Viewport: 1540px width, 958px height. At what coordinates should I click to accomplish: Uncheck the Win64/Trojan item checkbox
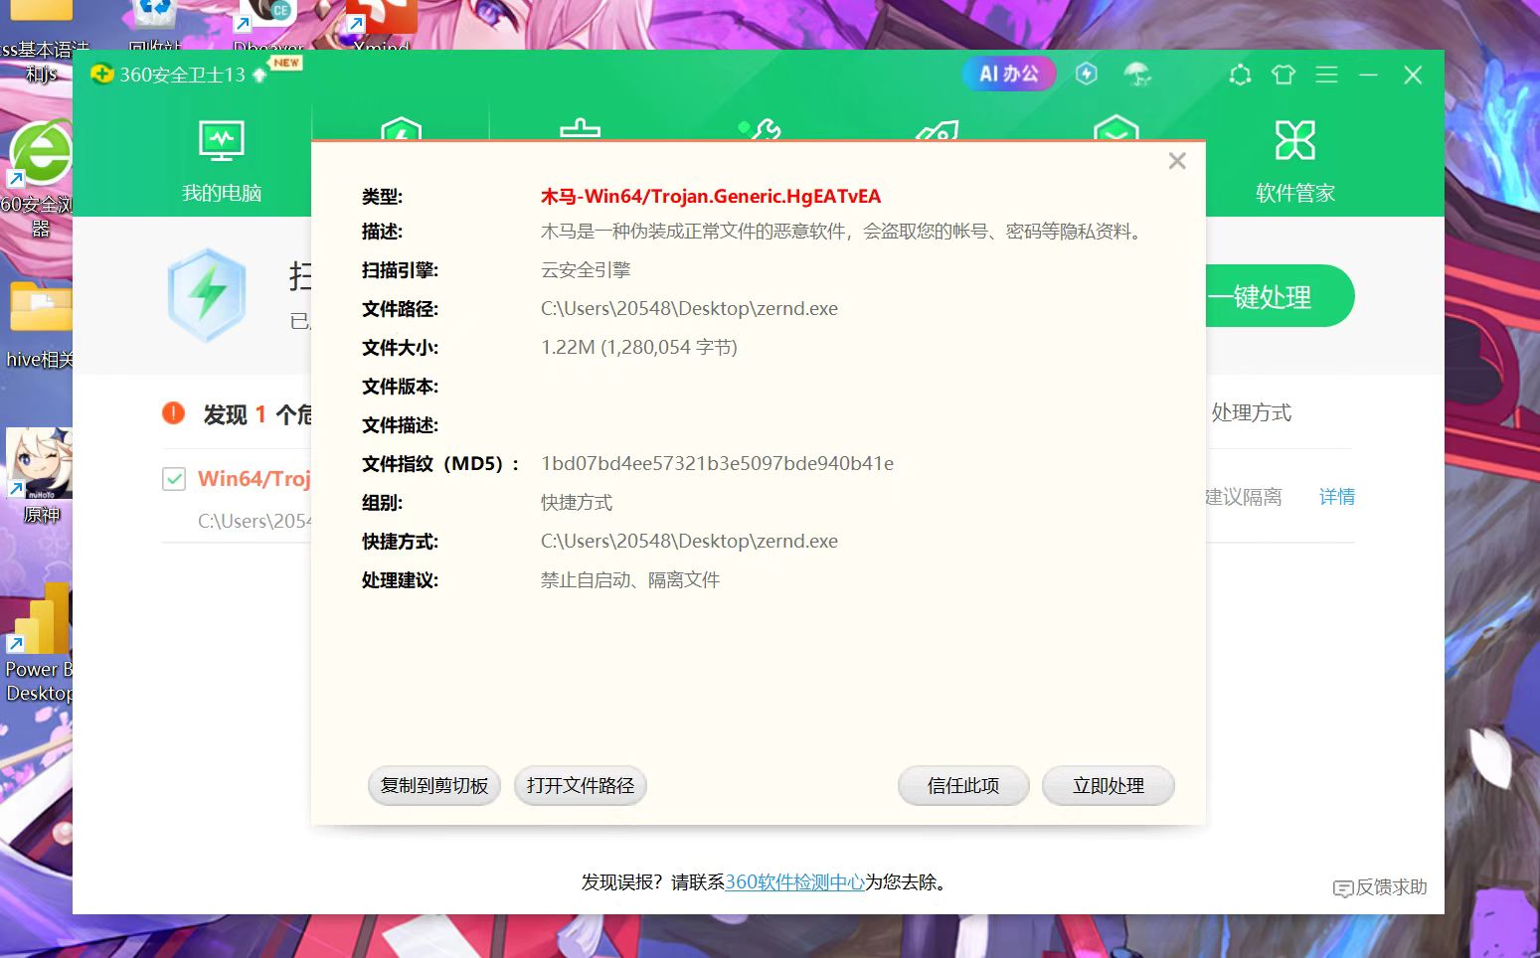(174, 479)
